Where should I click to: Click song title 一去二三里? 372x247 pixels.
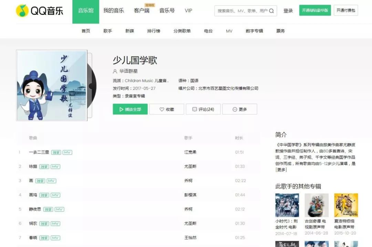[x=39, y=152]
